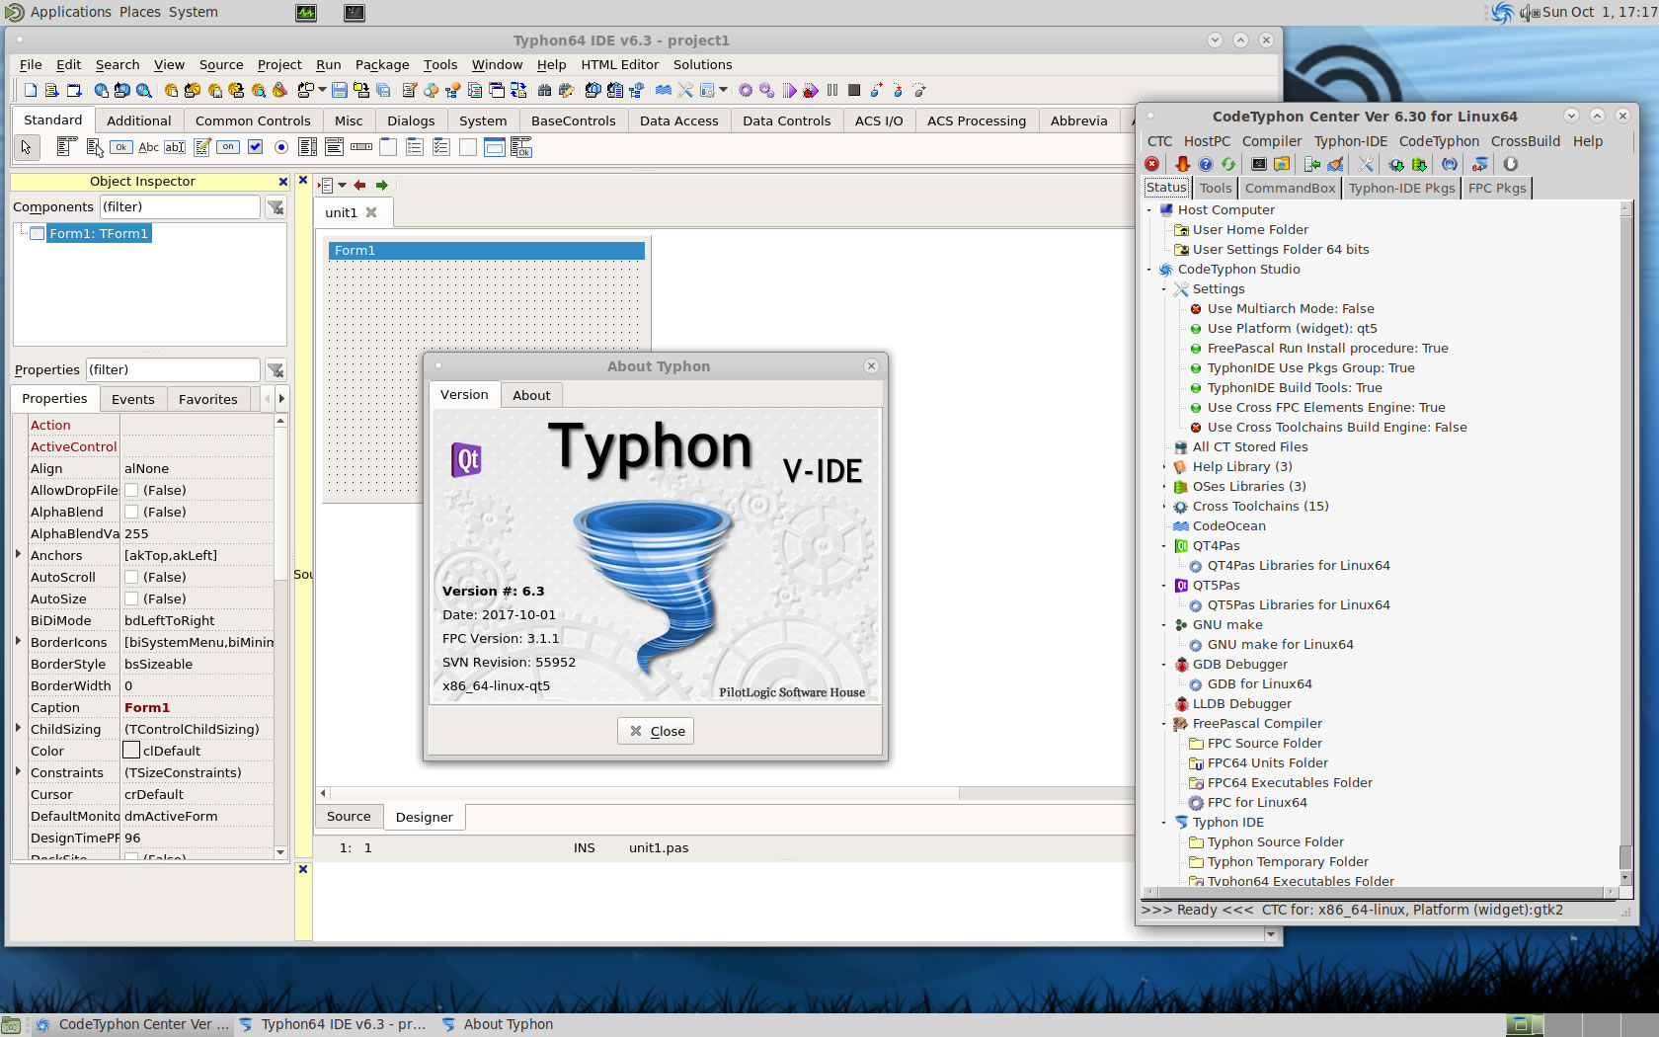This screenshot has width=1659, height=1037.
Task: Switch to CodeTyphon Center in the taskbar
Action: 133,1024
